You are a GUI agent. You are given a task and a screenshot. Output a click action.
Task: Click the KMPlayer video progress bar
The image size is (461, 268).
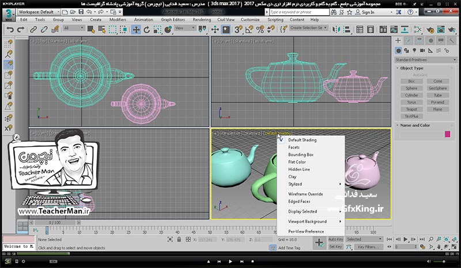click(230, 254)
